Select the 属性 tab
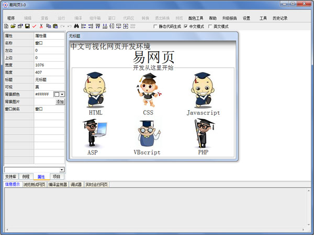This screenshot has height=235, width=314. pos(41,177)
